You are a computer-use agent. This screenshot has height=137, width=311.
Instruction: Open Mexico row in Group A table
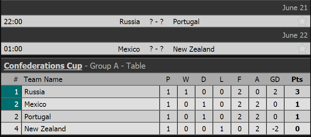(x=155, y=104)
